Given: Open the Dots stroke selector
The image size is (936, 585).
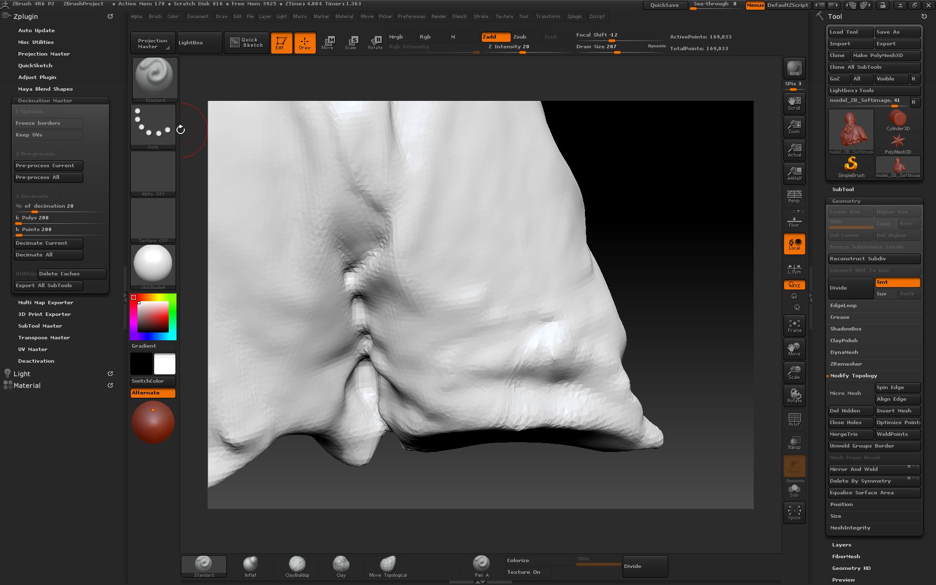Looking at the screenshot, I should pyautogui.click(x=153, y=127).
